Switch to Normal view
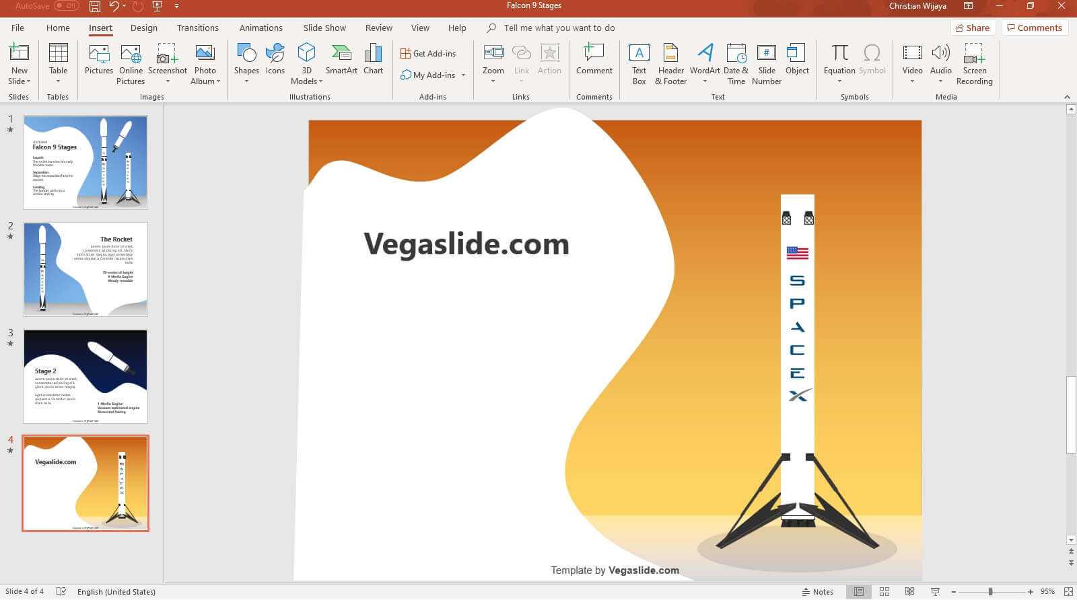The width and height of the screenshot is (1077, 600). point(858,592)
